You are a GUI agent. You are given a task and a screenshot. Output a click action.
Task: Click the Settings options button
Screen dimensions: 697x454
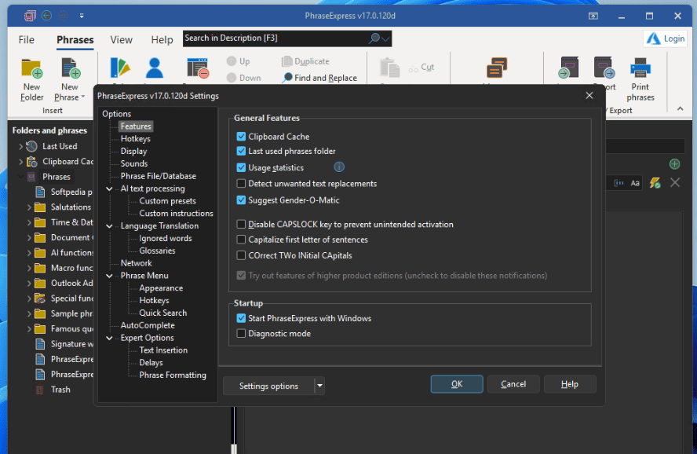(268, 386)
